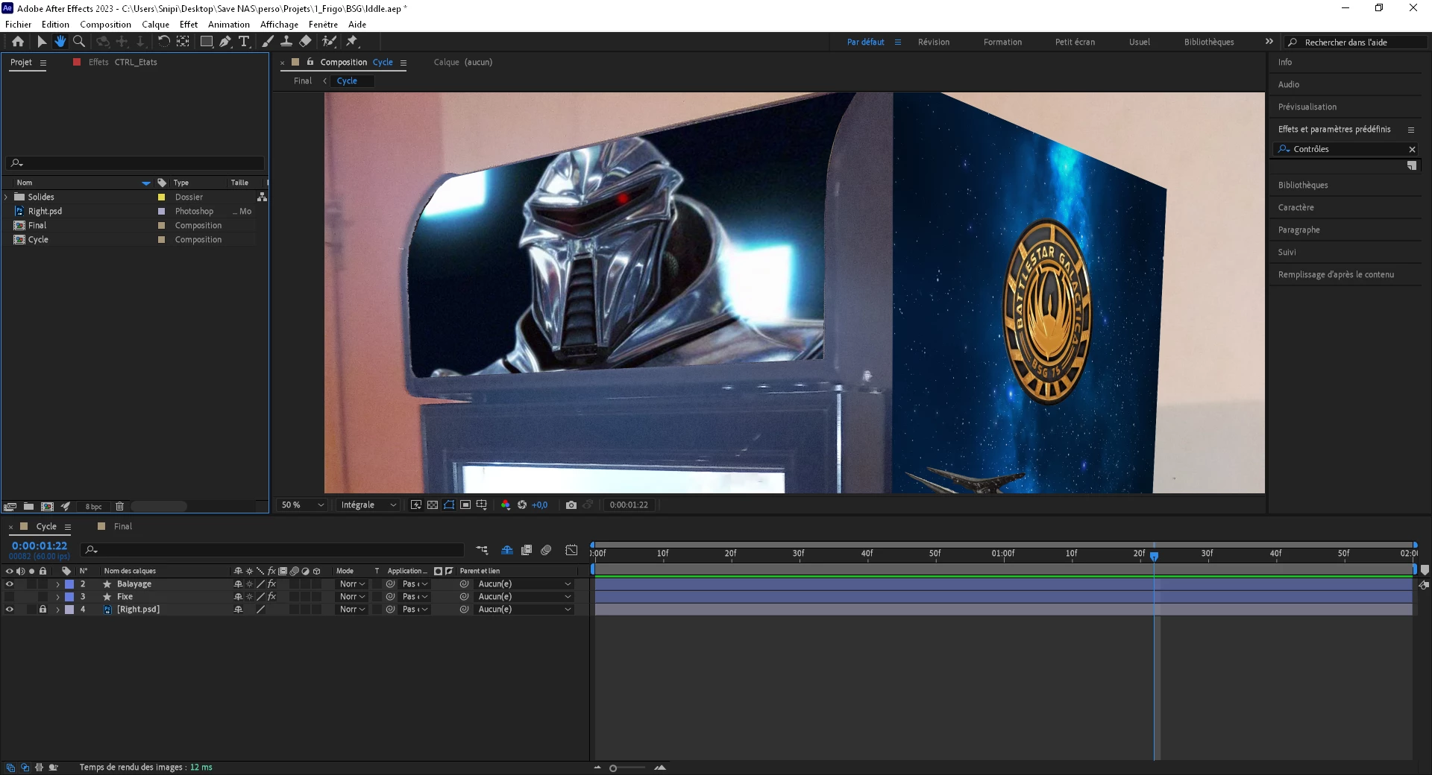
Task: Expand the Solides folder
Action: click(7, 197)
